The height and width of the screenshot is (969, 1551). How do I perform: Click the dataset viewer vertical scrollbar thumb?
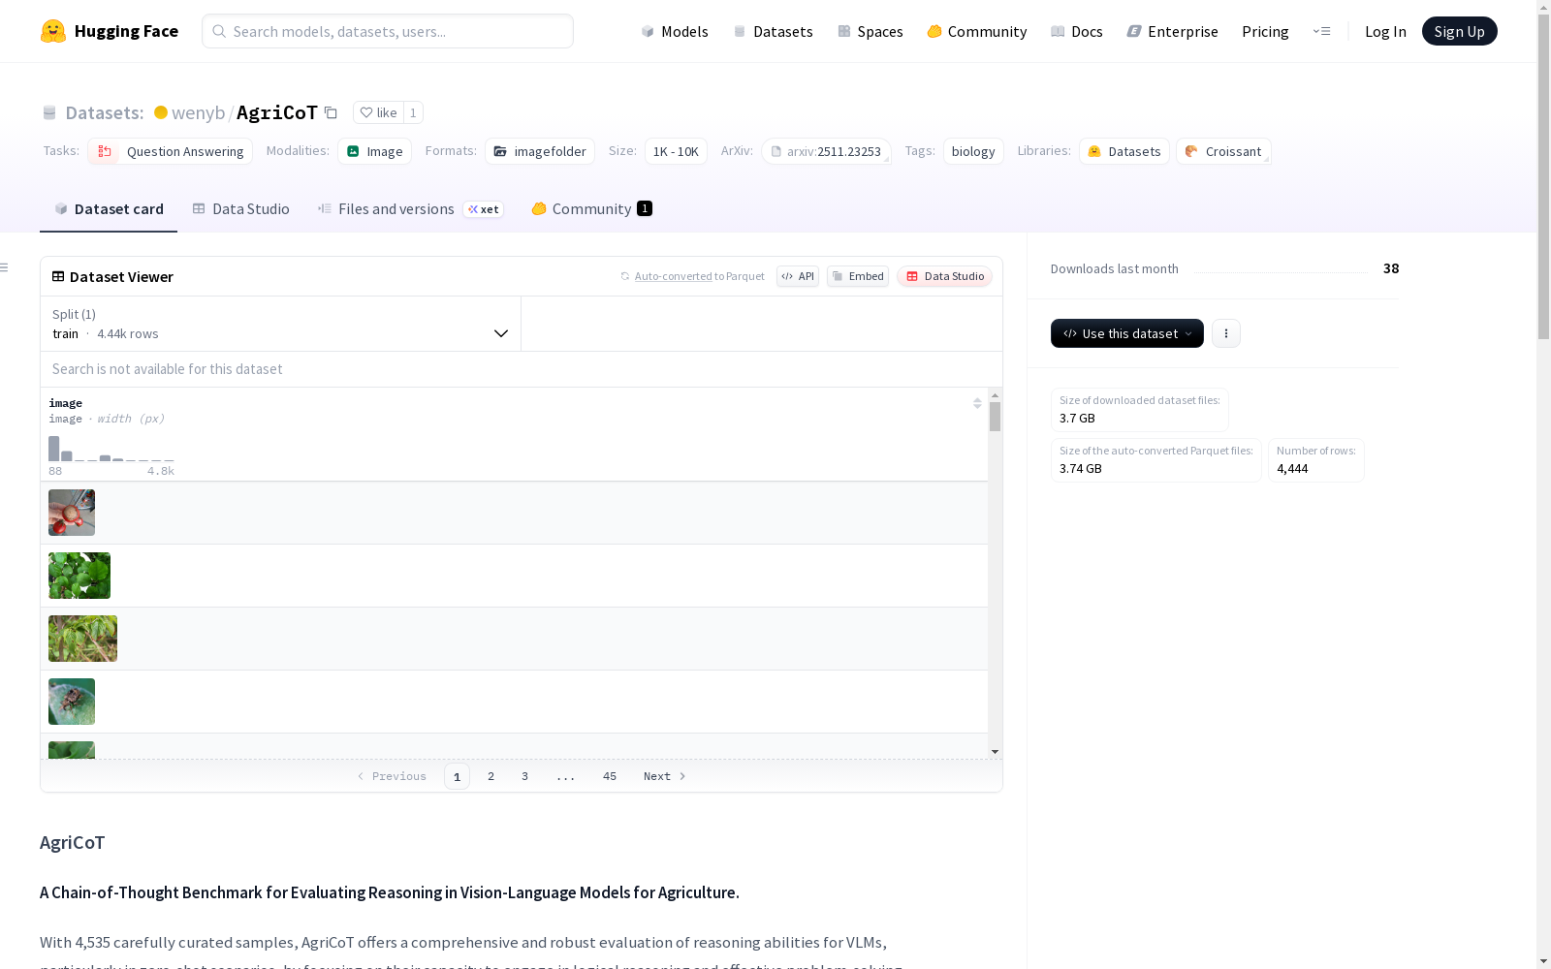tap(995, 417)
